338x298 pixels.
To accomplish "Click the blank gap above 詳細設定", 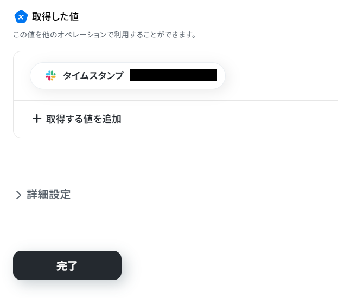I will pyautogui.click(x=163, y=163).
